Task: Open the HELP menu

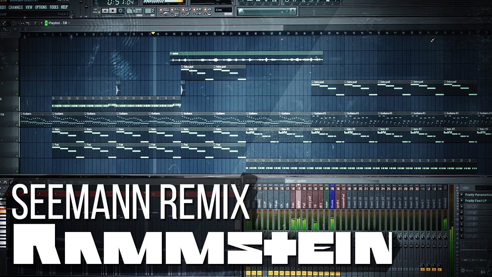Action: [x=64, y=7]
